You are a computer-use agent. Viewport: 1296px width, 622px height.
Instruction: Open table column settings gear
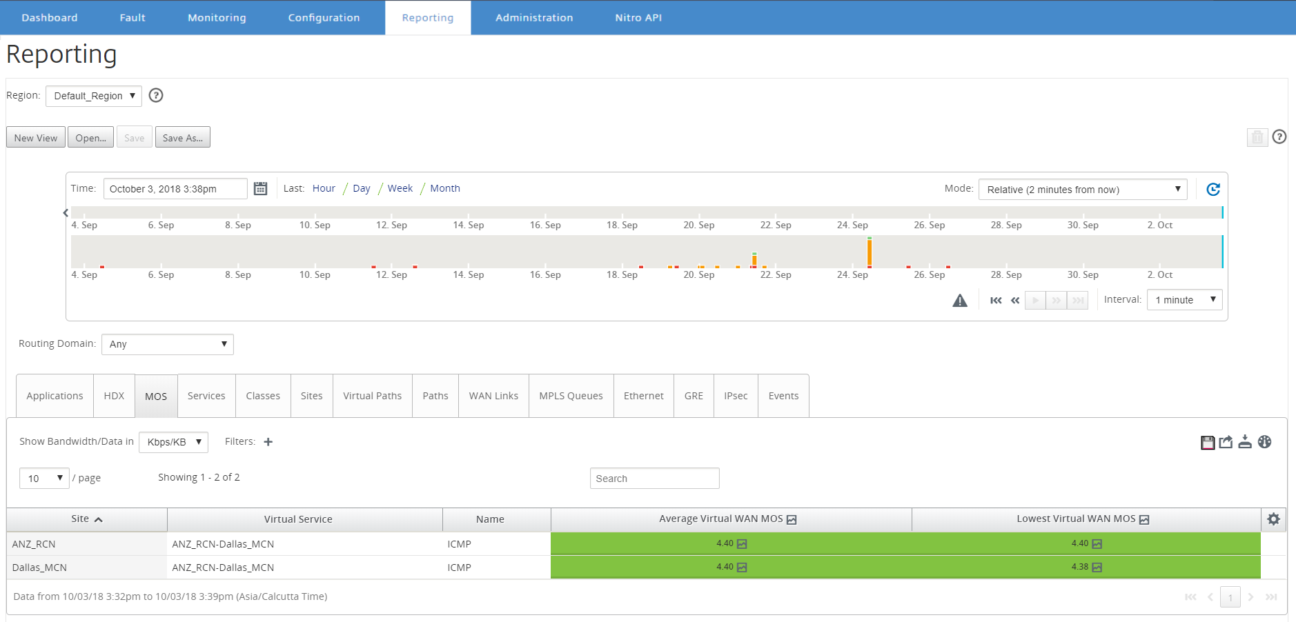(x=1274, y=519)
